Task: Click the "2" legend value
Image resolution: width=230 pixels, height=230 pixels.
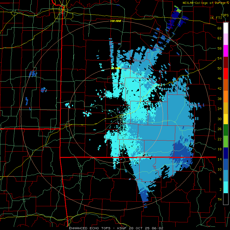Action: tap(221, 190)
